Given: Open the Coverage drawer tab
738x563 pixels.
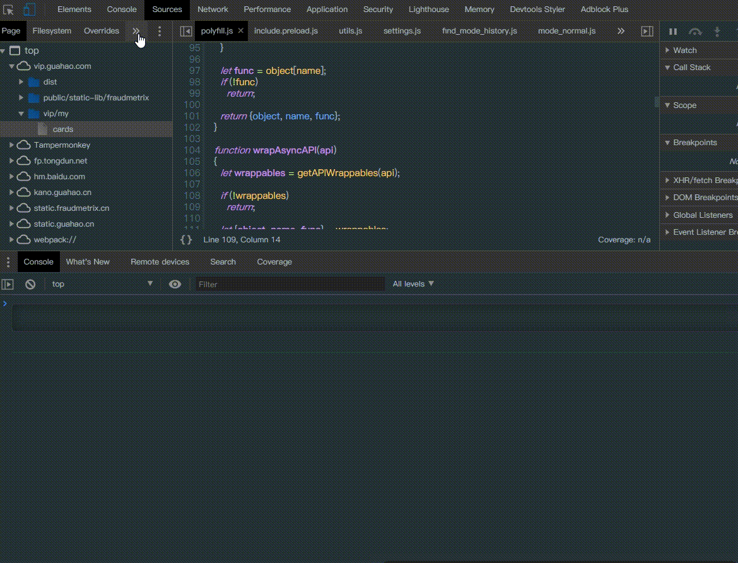Looking at the screenshot, I should tap(274, 262).
